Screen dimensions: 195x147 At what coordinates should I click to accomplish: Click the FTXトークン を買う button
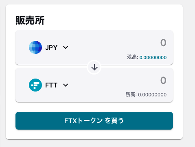[94, 121]
